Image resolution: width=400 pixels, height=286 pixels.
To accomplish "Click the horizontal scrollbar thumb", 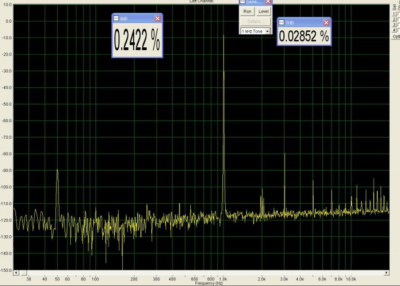I will coord(23,273).
